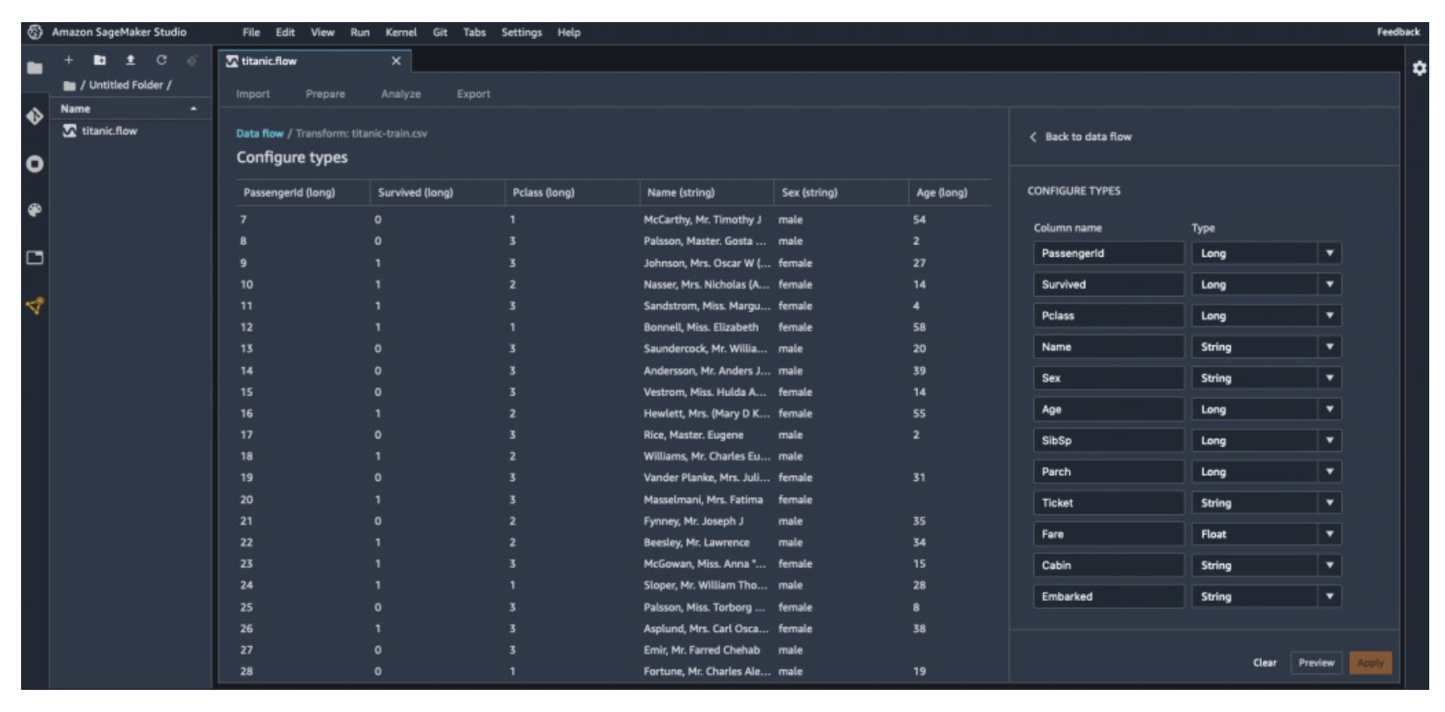
Task: Expand the Embarked type dropdown
Action: (1329, 596)
